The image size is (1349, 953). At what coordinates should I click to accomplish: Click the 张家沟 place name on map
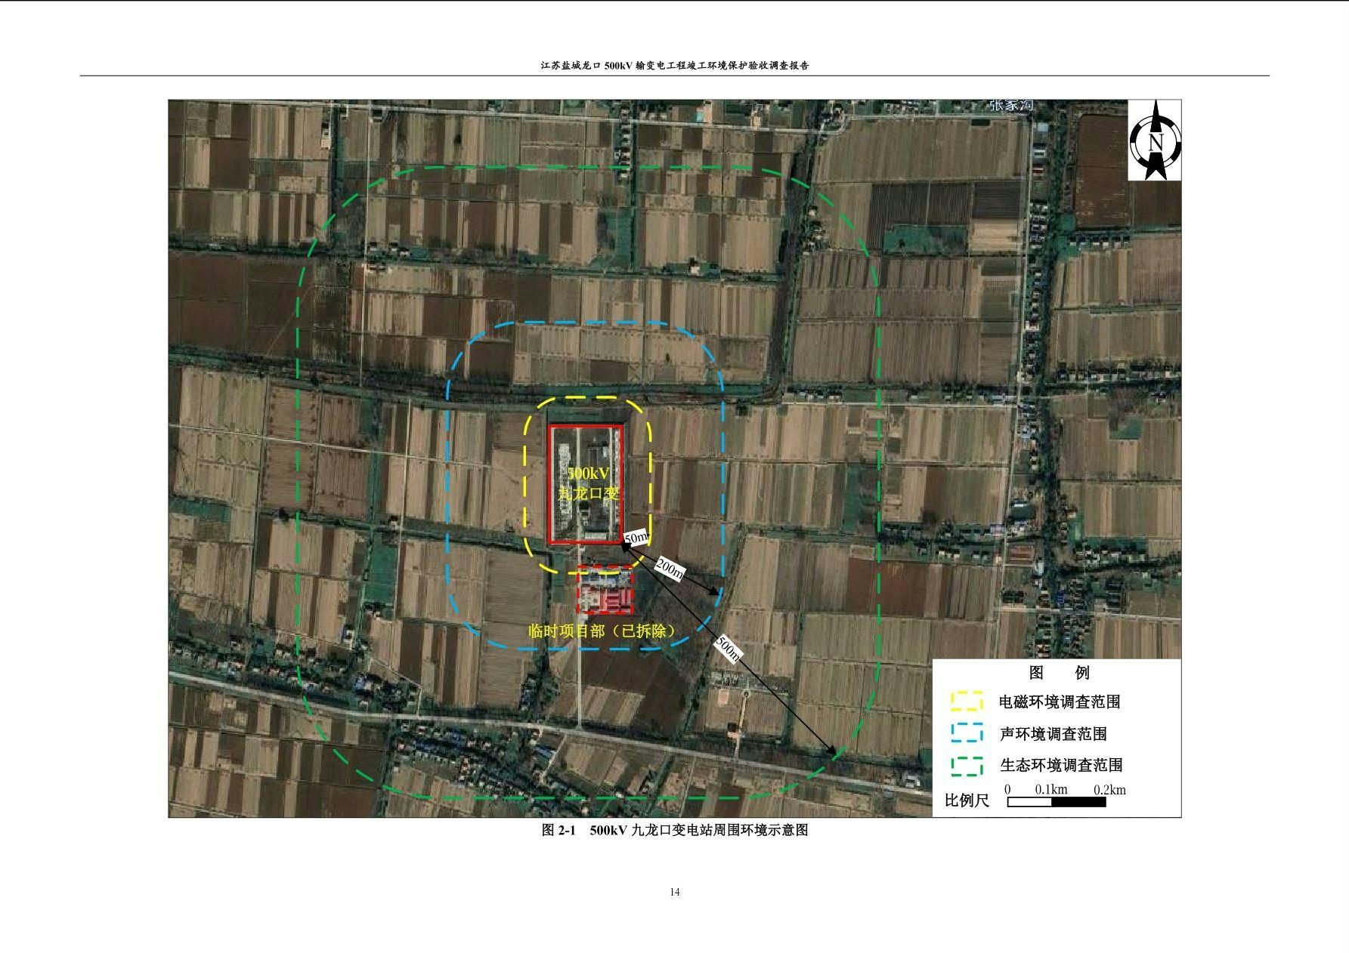(x=1011, y=106)
